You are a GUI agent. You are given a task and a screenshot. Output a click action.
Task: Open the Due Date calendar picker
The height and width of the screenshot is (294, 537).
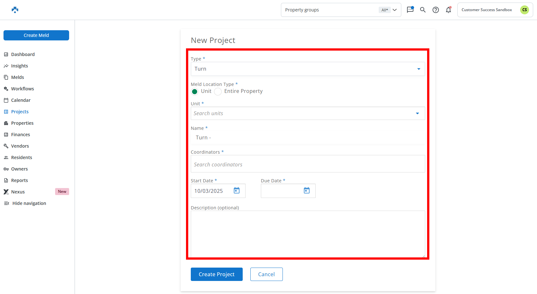(x=307, y=191)
